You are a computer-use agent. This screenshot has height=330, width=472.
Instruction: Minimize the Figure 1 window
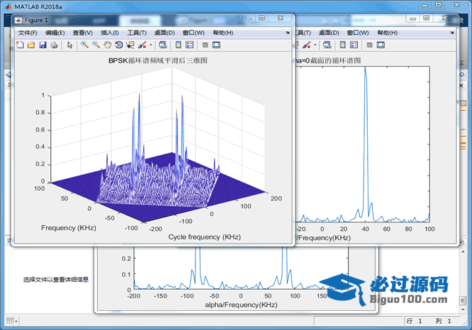(249, 18)
